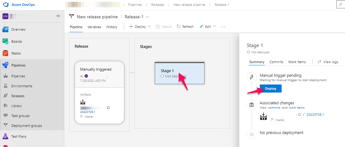Click the Associated changes gift icon
The image size is (345, 147).
(x=252, y=105)
